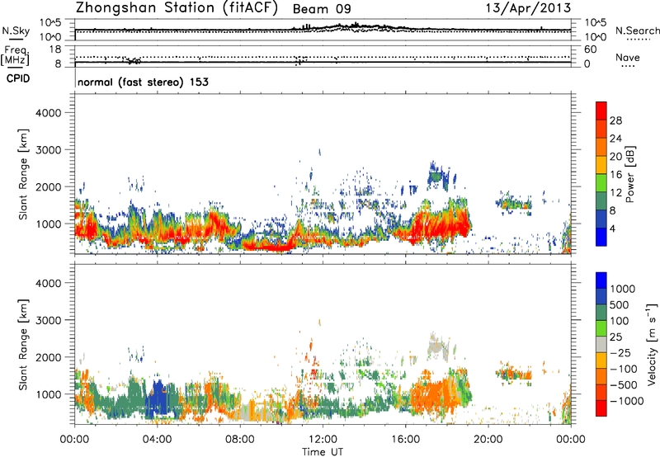The width and height of the screenshot is (660, 457).
Task: Pick the red top segment of power colorbar
Action: click(601, 111)
